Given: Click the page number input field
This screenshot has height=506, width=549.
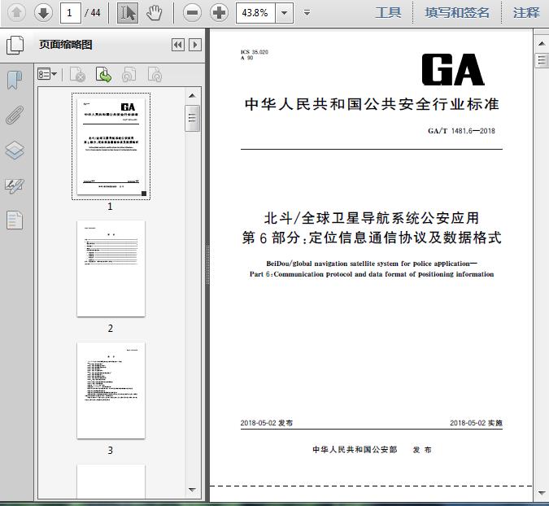Looking at the screenshot, I should point(71,13).
